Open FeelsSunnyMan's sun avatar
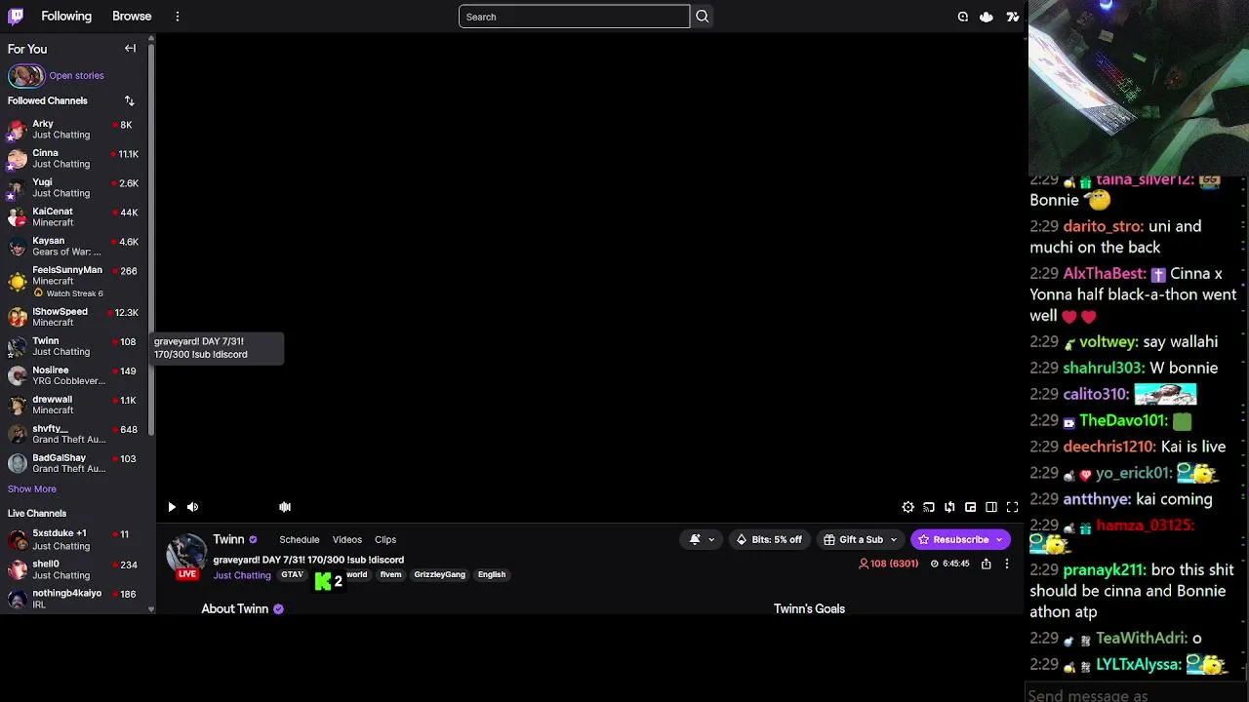Viewport: 1249px width, 702px height. (18, 282)
